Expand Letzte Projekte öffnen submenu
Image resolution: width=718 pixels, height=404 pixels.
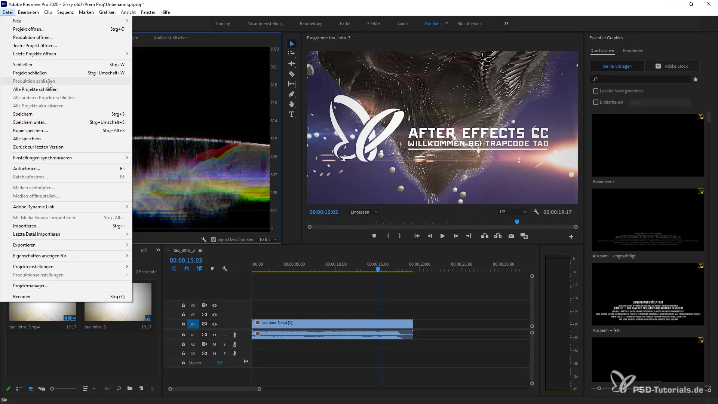coord(70,54)
